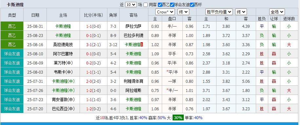Click score 0-2(0-2) for the 25-08-09 match

[x=93, y=63]
